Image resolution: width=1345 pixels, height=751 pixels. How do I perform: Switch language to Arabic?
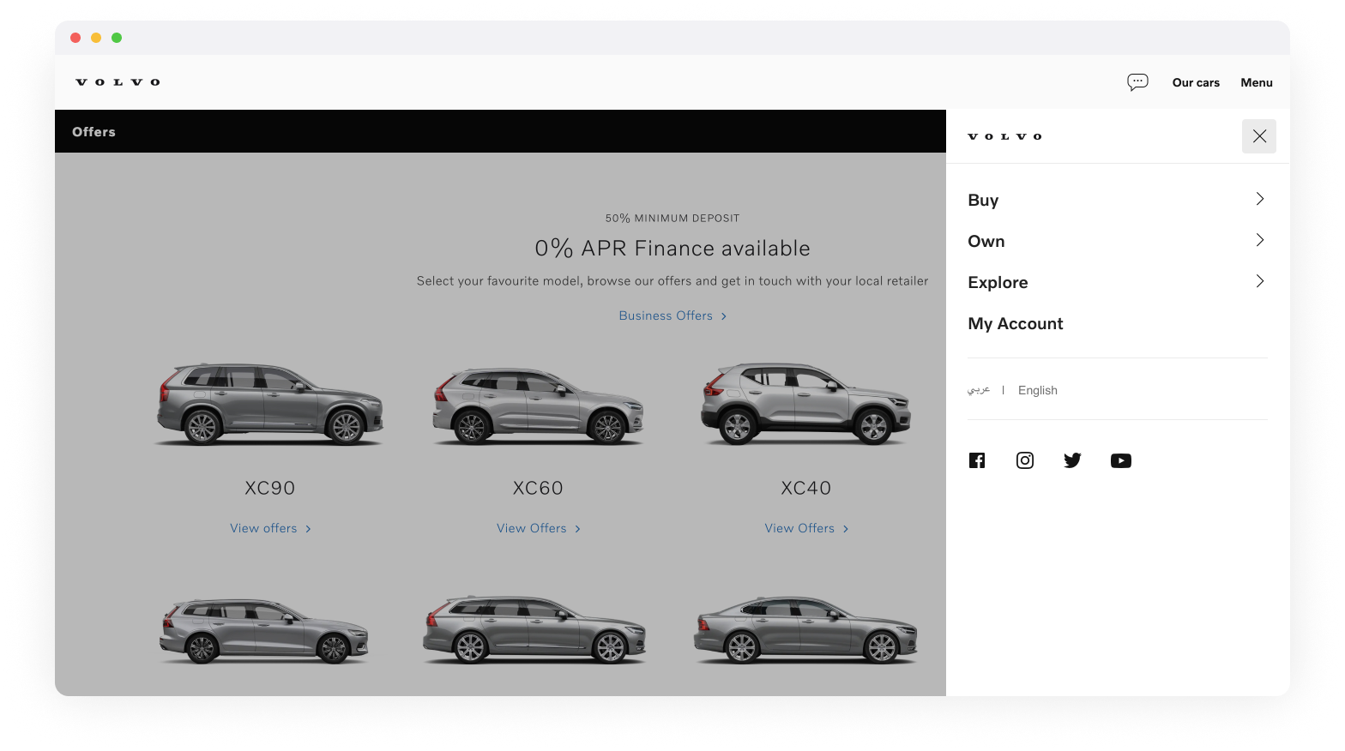pyautogui.click(x=979, y=389)
